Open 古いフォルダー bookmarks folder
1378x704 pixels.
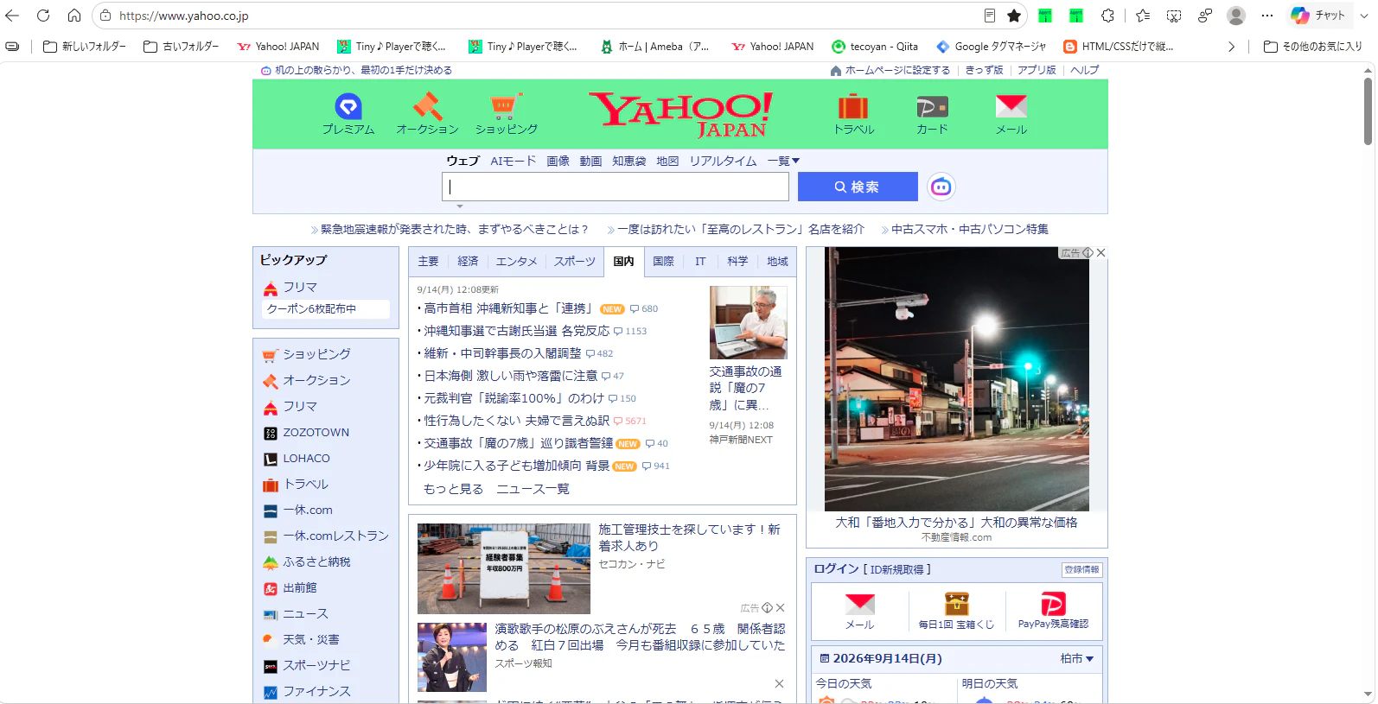(181, 47)
